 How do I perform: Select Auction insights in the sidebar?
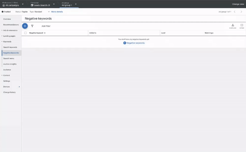point(10,64)
